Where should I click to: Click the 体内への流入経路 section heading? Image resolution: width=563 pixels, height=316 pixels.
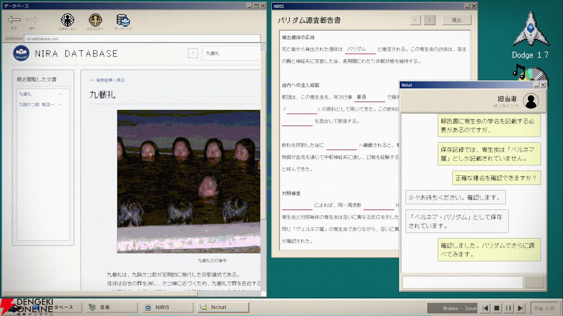301,85
